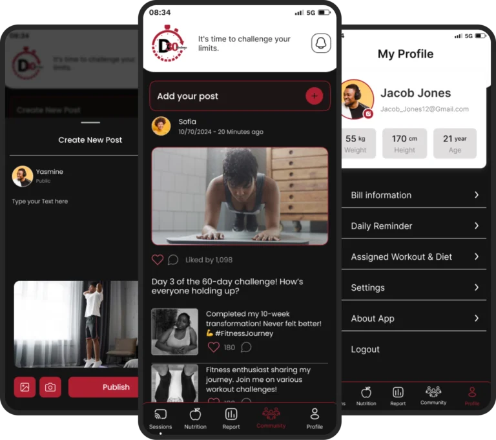Open comments on the 10-week transformation post
Image resolution: width=496 pixels, height=440 pixels.
pyautogui.click(x=246, y=347)
